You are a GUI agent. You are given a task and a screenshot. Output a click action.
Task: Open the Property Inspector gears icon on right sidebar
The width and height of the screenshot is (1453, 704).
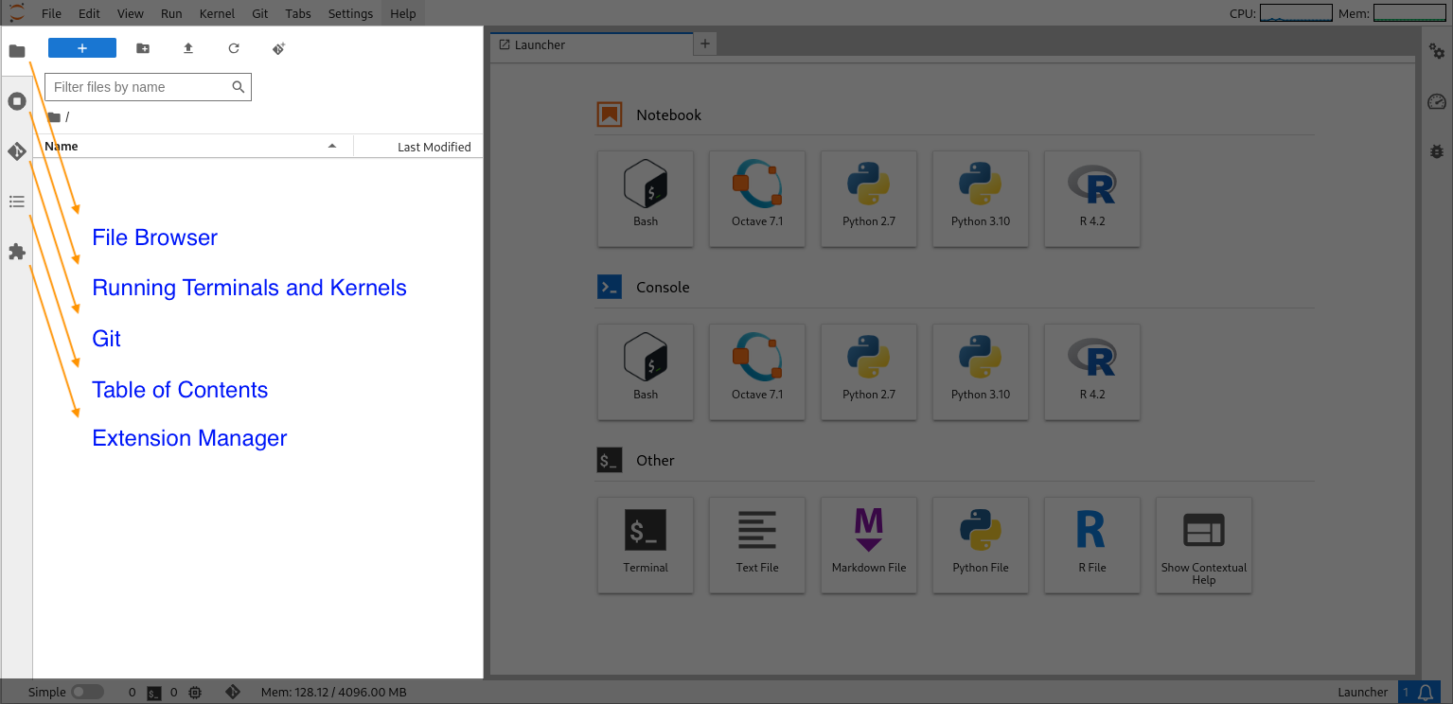1437,52
